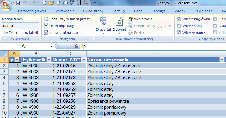Toggle the Wiersz sumy checkbox

pos(178,26)
